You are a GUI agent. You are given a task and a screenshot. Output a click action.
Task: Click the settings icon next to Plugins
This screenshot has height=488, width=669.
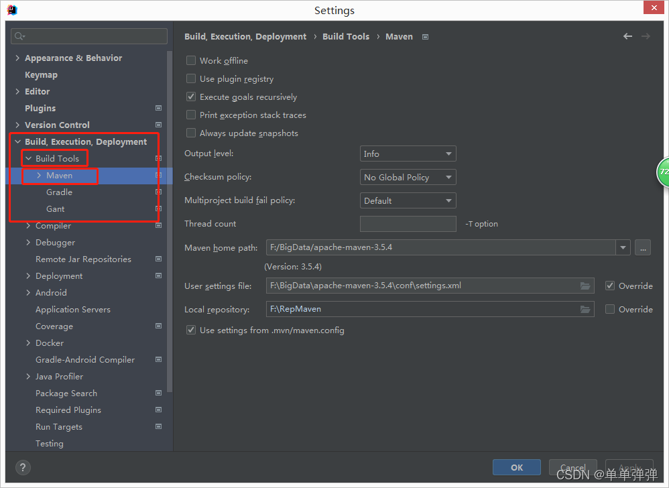[x=158, y=108]
